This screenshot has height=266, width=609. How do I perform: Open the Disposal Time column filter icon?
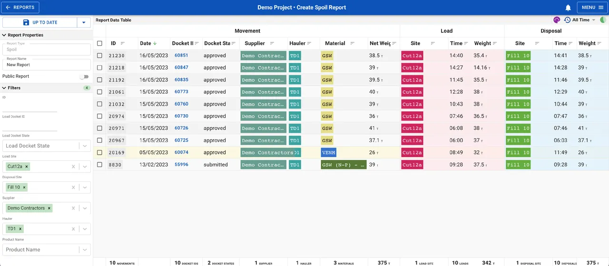tap(571, 43)
